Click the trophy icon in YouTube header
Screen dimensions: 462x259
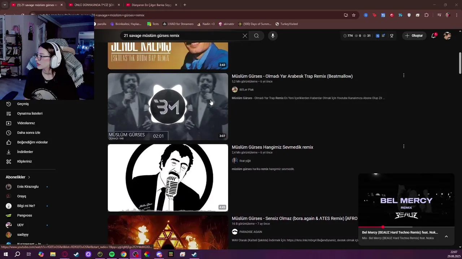[x=392, y=36]
